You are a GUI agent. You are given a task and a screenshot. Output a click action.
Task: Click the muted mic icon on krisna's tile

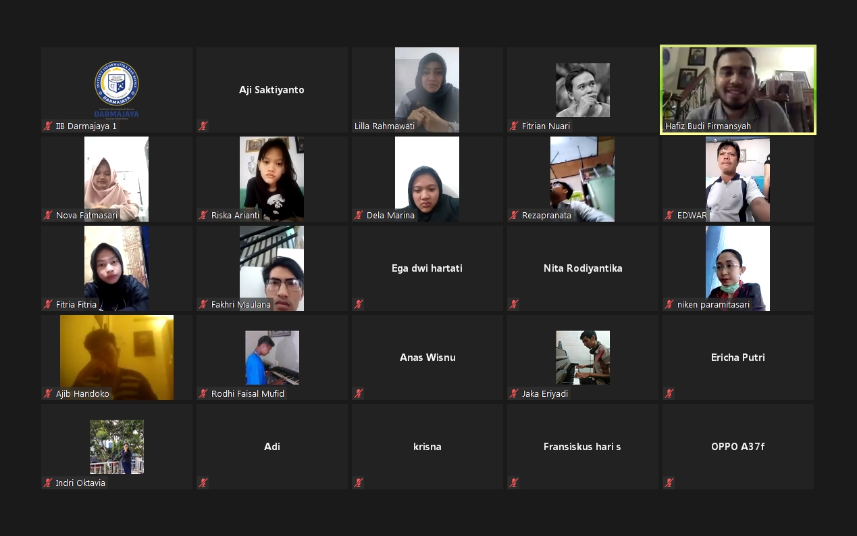359,483
